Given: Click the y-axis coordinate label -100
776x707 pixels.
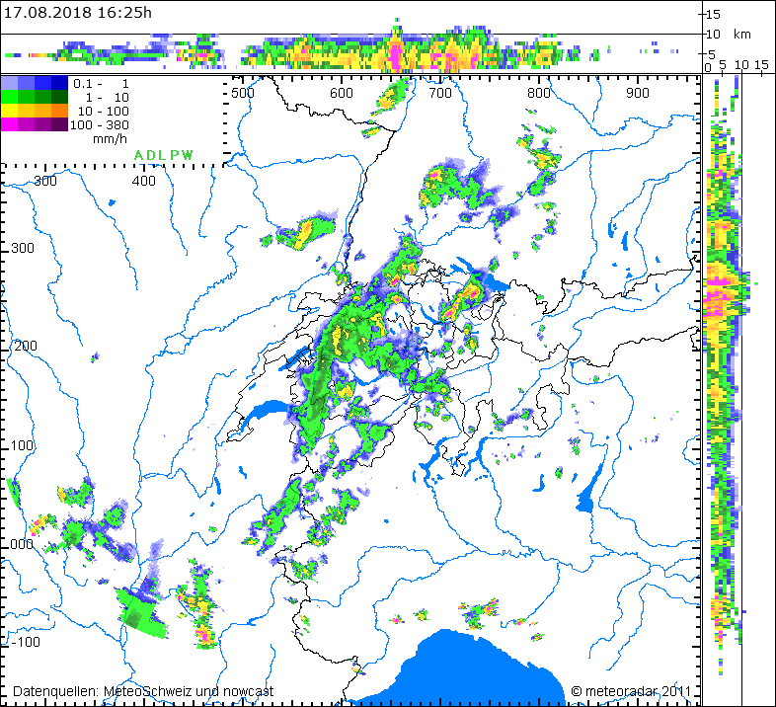Looking at the screenshot, I should pos(26,642).
